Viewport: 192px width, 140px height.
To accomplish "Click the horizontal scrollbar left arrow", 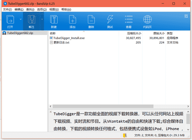I will coord(51,106).
